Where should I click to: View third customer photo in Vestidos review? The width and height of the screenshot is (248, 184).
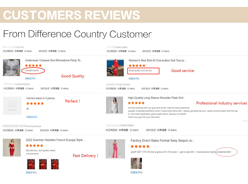coord(55,164)
